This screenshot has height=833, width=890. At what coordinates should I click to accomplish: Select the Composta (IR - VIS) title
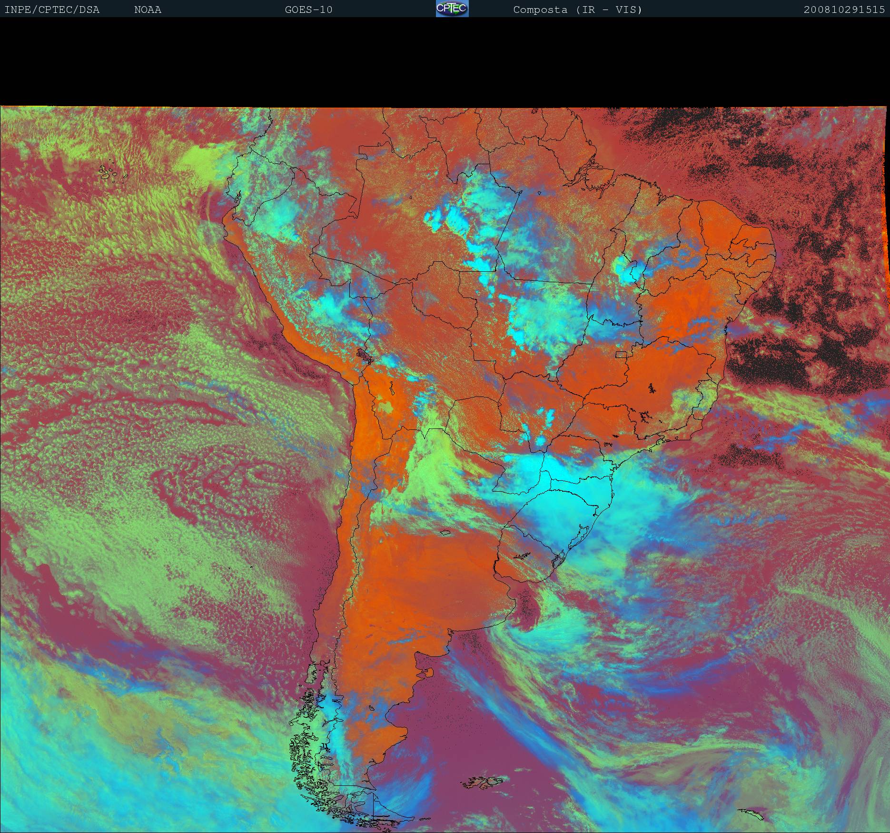[x=577, y=10]
